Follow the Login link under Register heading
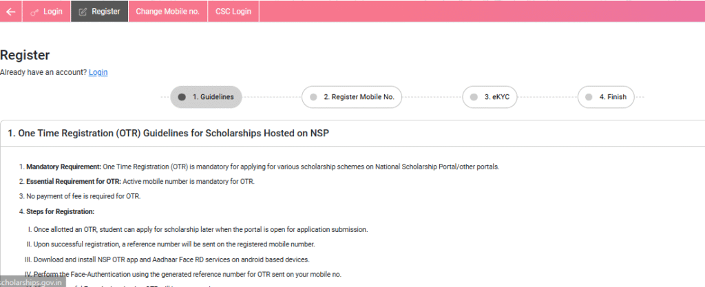Screen dimensions: 705x287 pos(98,72)
